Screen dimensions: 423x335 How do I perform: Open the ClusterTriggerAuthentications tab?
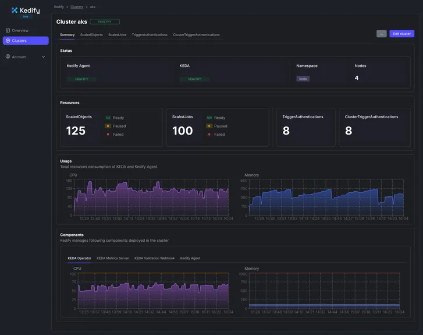point(196,35)
